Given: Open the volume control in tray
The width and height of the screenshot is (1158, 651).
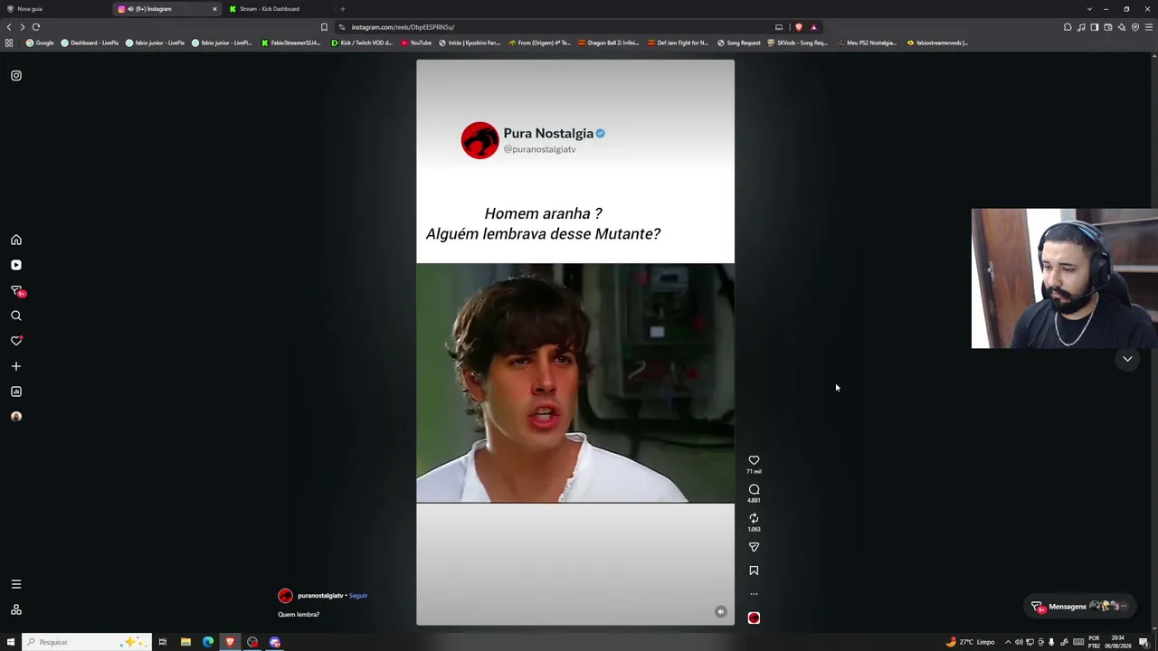Looking at the screenshot, I should [1019, 642].
